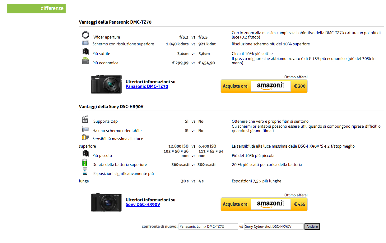Click the camera icon beside Più piccolo
The width and height of the screenshot is (386, 243).
tap(85, 154)
